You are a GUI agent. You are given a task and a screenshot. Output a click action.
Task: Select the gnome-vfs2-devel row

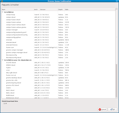[59, 85]
